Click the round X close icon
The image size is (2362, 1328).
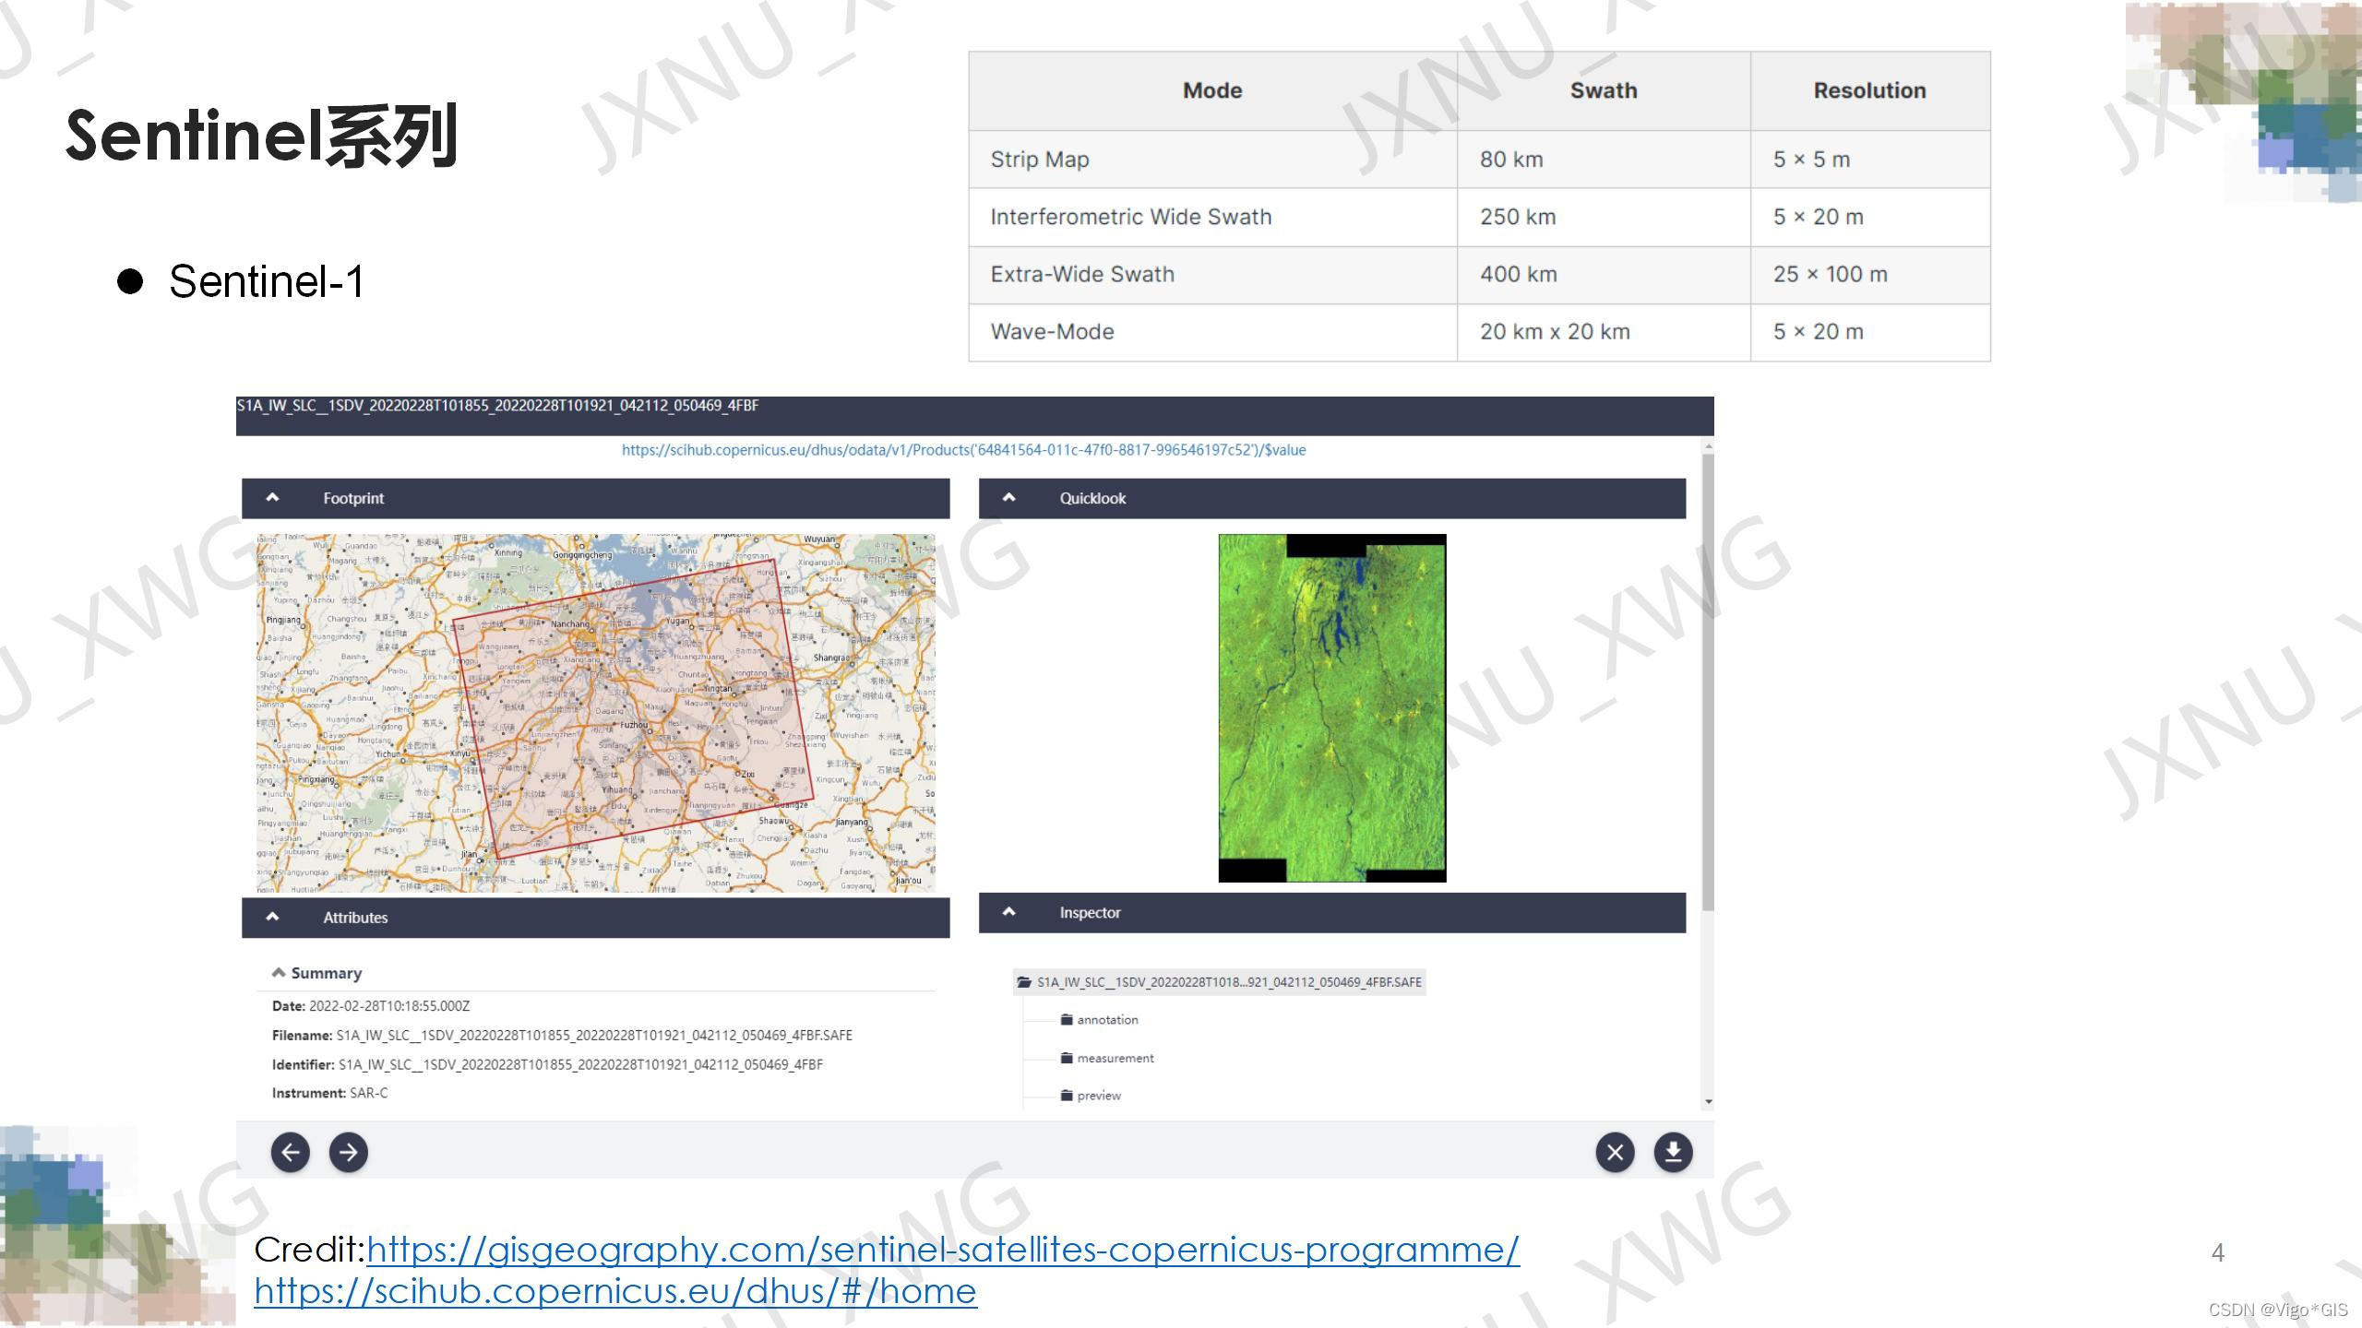(x=1615, y=1152)
